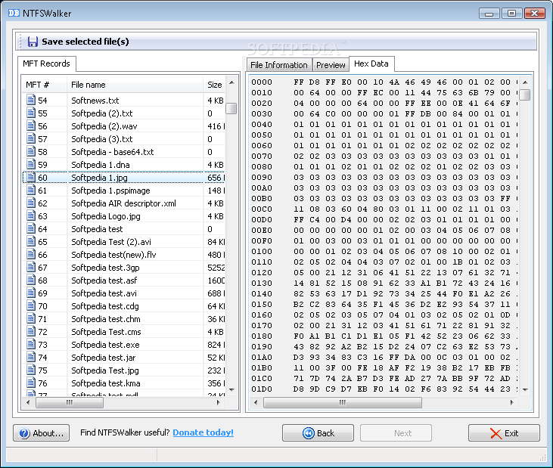The image size is (553, 468).
Task: Select the row Softpedia test.cdg
Action: 124,306
